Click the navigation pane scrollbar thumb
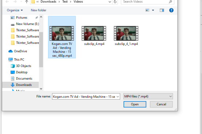 (x=41, y=50)
